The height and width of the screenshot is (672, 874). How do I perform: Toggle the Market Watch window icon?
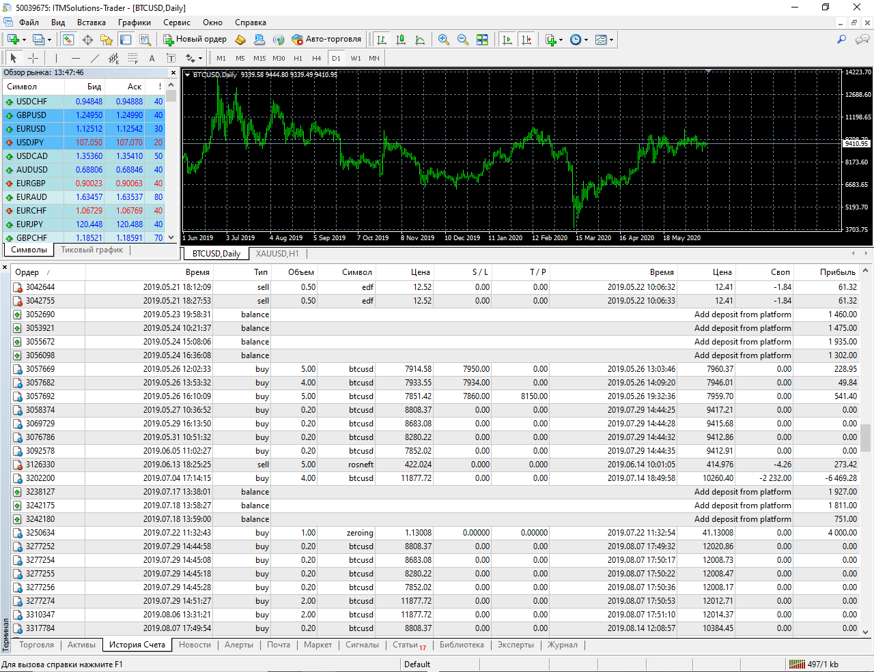68,40
